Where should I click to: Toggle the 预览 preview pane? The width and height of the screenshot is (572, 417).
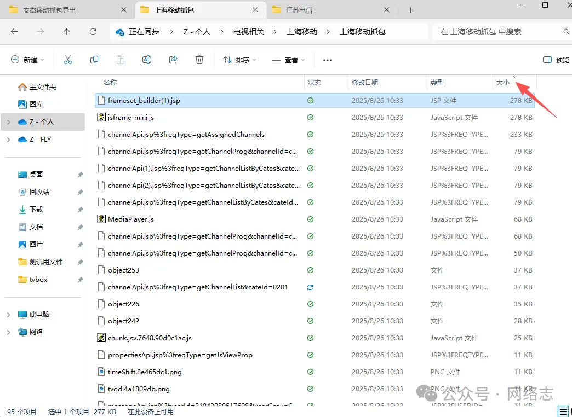pos(556,60)
